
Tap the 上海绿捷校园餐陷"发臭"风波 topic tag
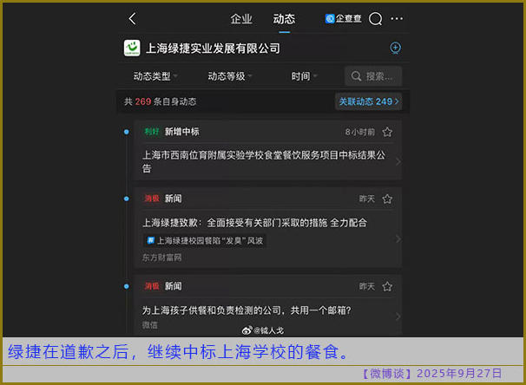point(205,240)
